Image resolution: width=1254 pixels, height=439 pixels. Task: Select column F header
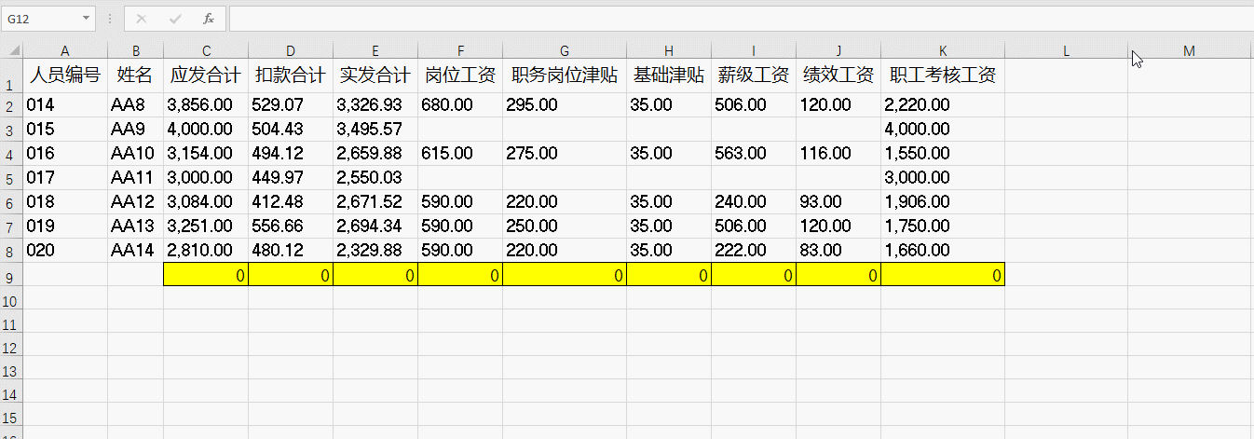click(460, 50)
